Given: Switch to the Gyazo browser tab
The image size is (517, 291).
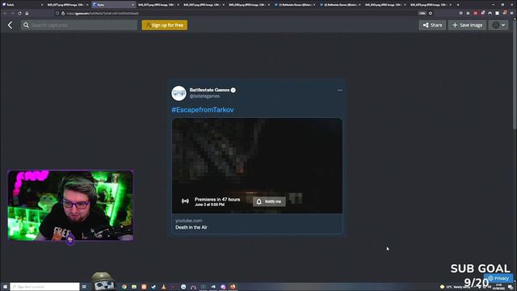Looking at the screenshot, I should click(x=112, y=5).
